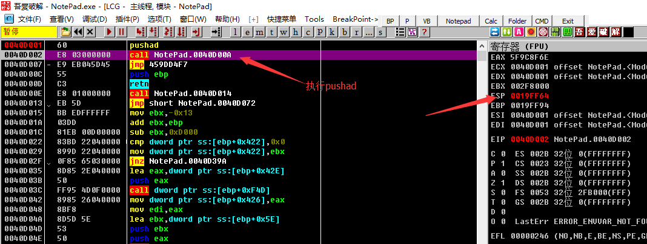Expand the BreakPoint-> menu
The image size is (647, 244).
pos(356,19)
